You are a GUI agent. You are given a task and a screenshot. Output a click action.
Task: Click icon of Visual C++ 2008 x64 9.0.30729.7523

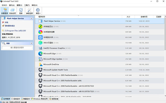click(40, 86)
